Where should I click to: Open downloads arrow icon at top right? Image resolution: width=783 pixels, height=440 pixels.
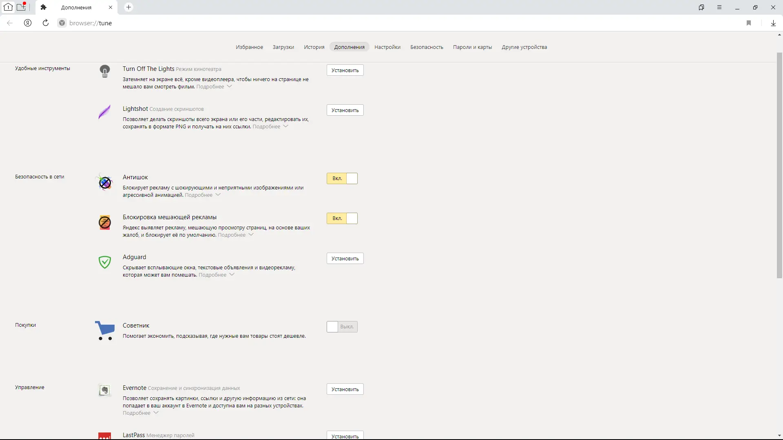[x=773, y=23]
